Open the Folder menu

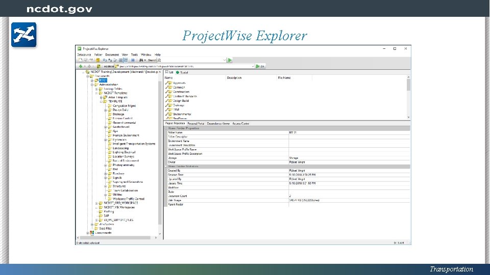tap(99, 54)
